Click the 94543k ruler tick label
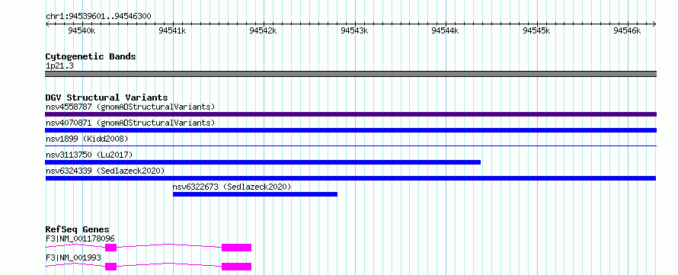The height and width of the screenshot is (275, 678). point(354,30)
